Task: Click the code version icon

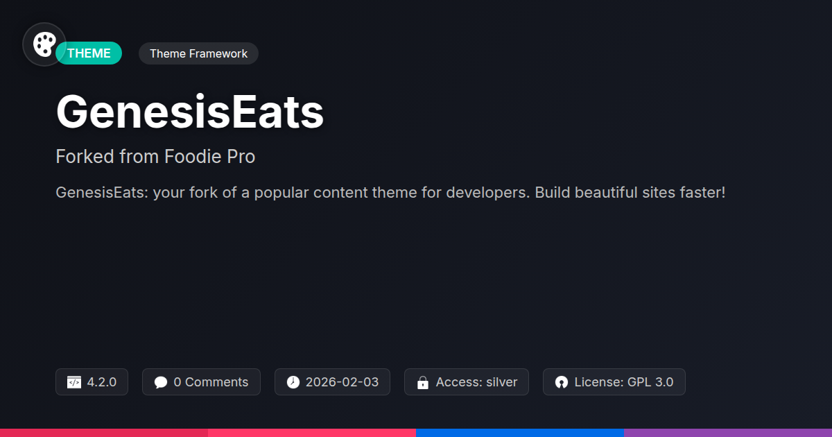Action: coord(74,382)
